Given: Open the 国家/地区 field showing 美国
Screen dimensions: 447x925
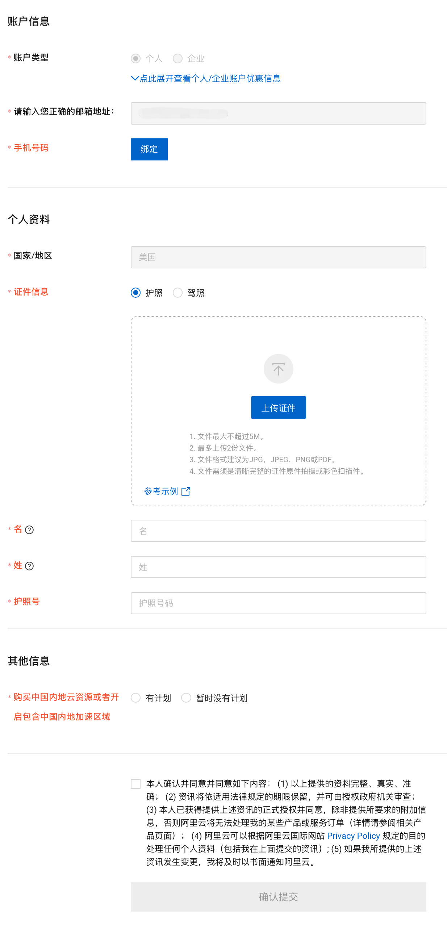Looking at the screenshot, I should (278, 257).
